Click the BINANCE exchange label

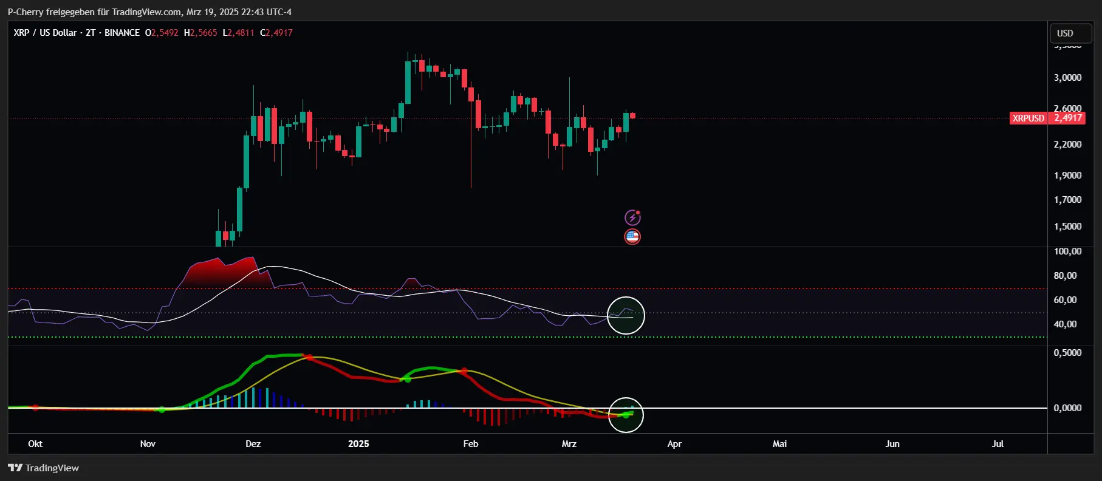(122, 33)
